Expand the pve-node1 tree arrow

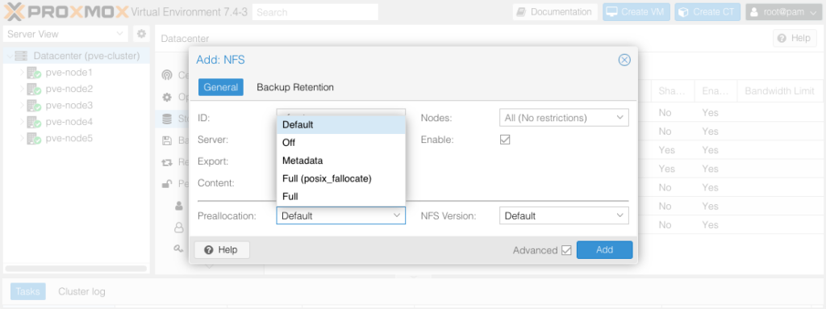[x=22, y=73]
